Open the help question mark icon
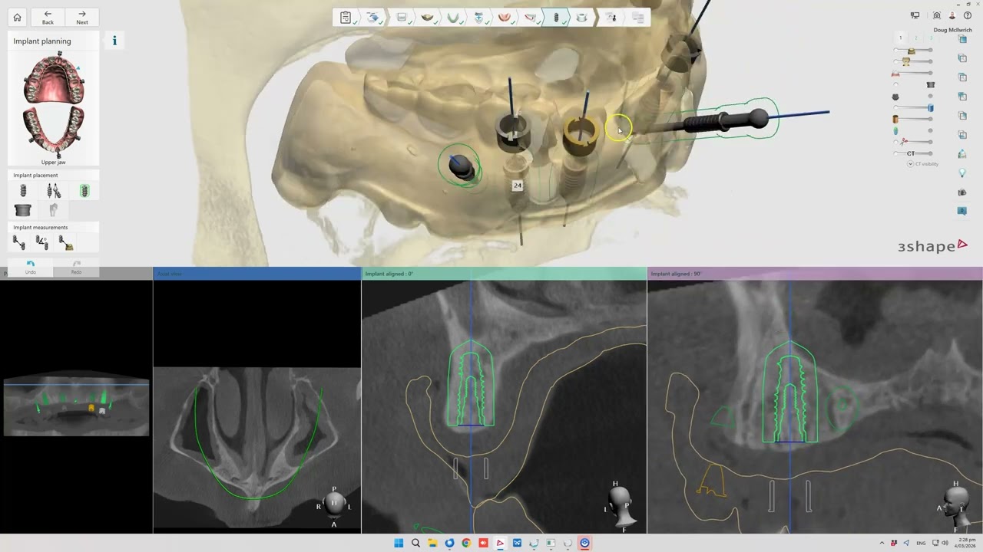The height and width of the screenshot is (552, 983). click(x=968, y=15)
